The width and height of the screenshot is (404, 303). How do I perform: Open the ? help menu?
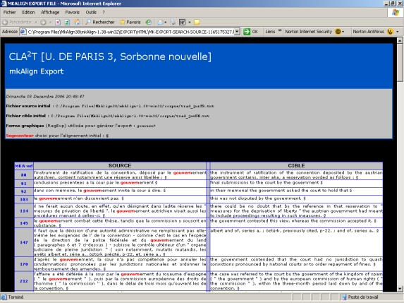click(104, 13)
